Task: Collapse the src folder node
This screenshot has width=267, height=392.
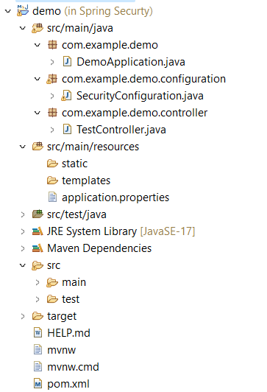Action: click(23, 265)
